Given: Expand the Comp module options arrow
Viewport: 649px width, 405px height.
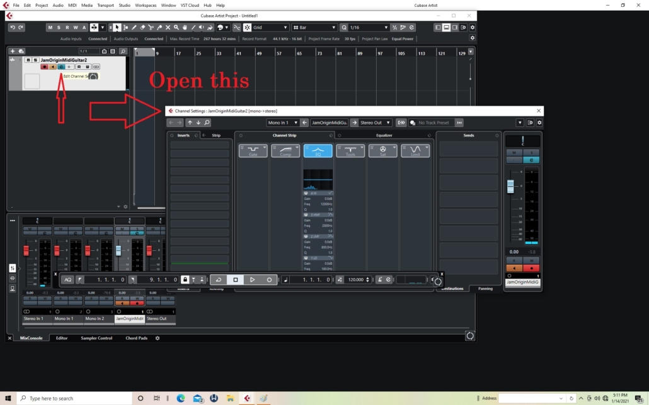Looking at the screenshot, I should pyautogui.click(x=297, y=147).
